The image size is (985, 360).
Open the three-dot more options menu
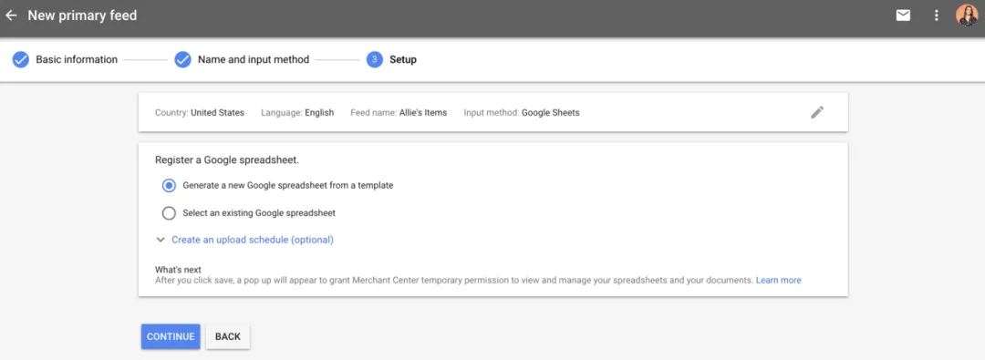tap(936, 15)
